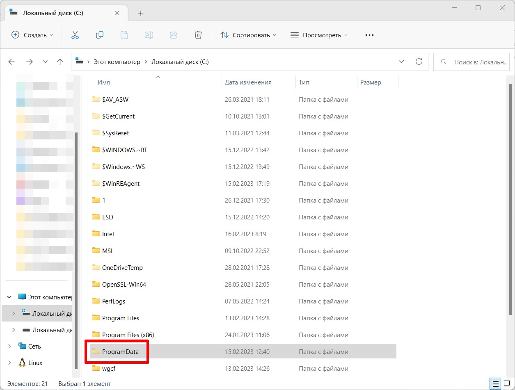
Task: Open the Сортировать sort dropdown
Action: 248,35
